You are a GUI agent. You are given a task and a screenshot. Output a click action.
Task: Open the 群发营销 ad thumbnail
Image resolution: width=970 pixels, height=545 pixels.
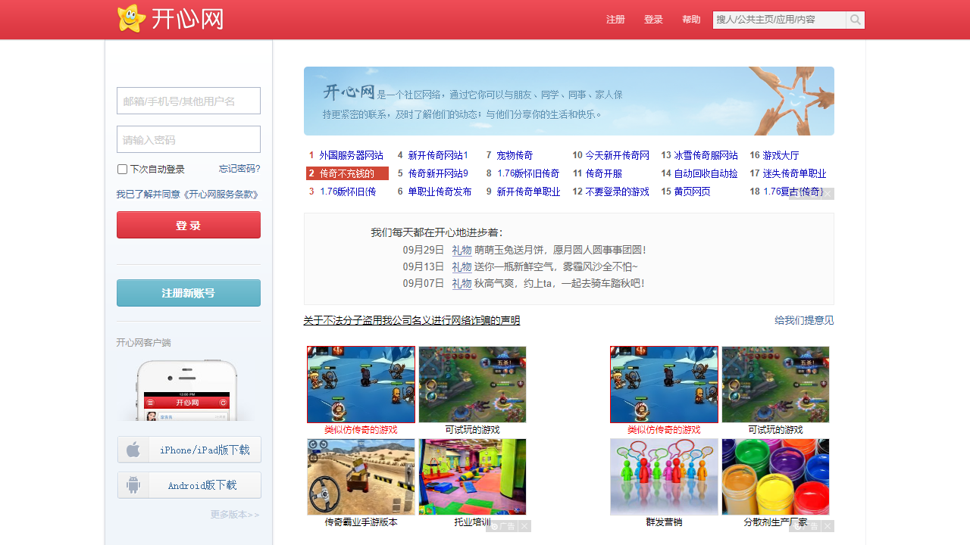tap(664, 477)
